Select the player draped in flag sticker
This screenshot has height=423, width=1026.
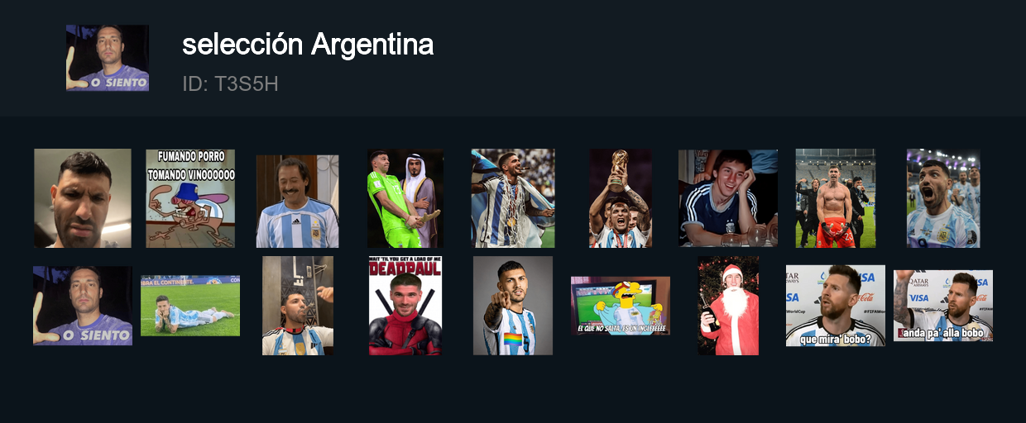(513, 198)
